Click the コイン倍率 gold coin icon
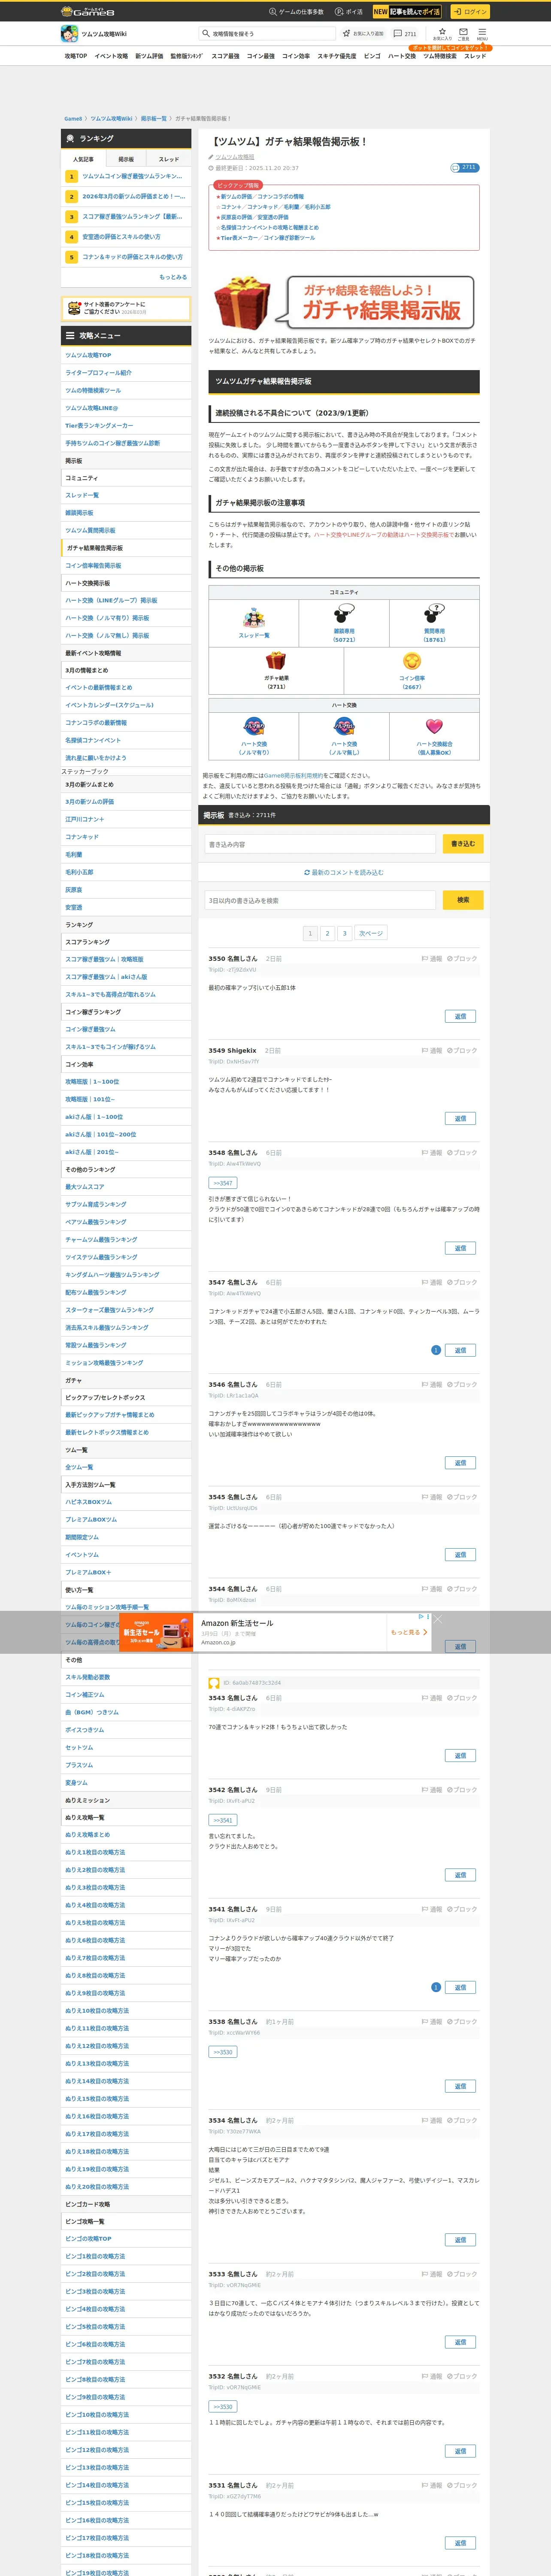Screen dimensions: 551x2576 click(x=412, y=661)
